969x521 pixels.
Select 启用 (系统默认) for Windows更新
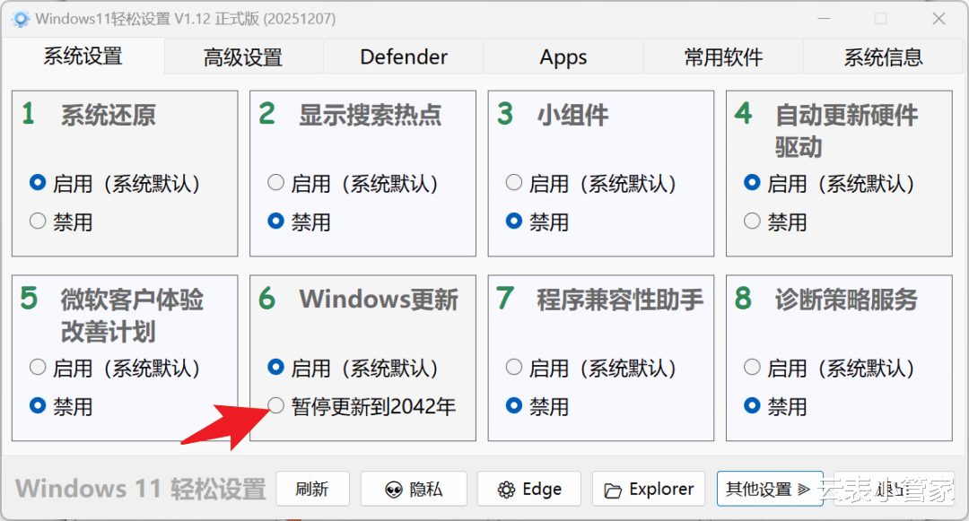276,368
